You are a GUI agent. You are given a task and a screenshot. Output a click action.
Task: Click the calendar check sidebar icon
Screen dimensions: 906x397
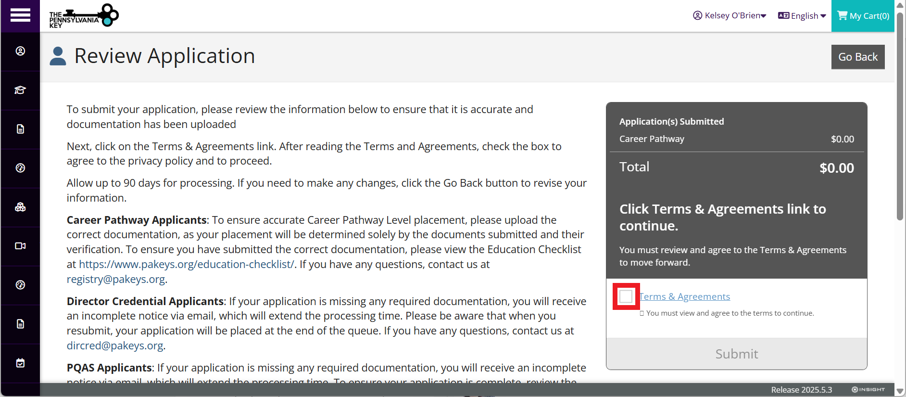(20, 363)
